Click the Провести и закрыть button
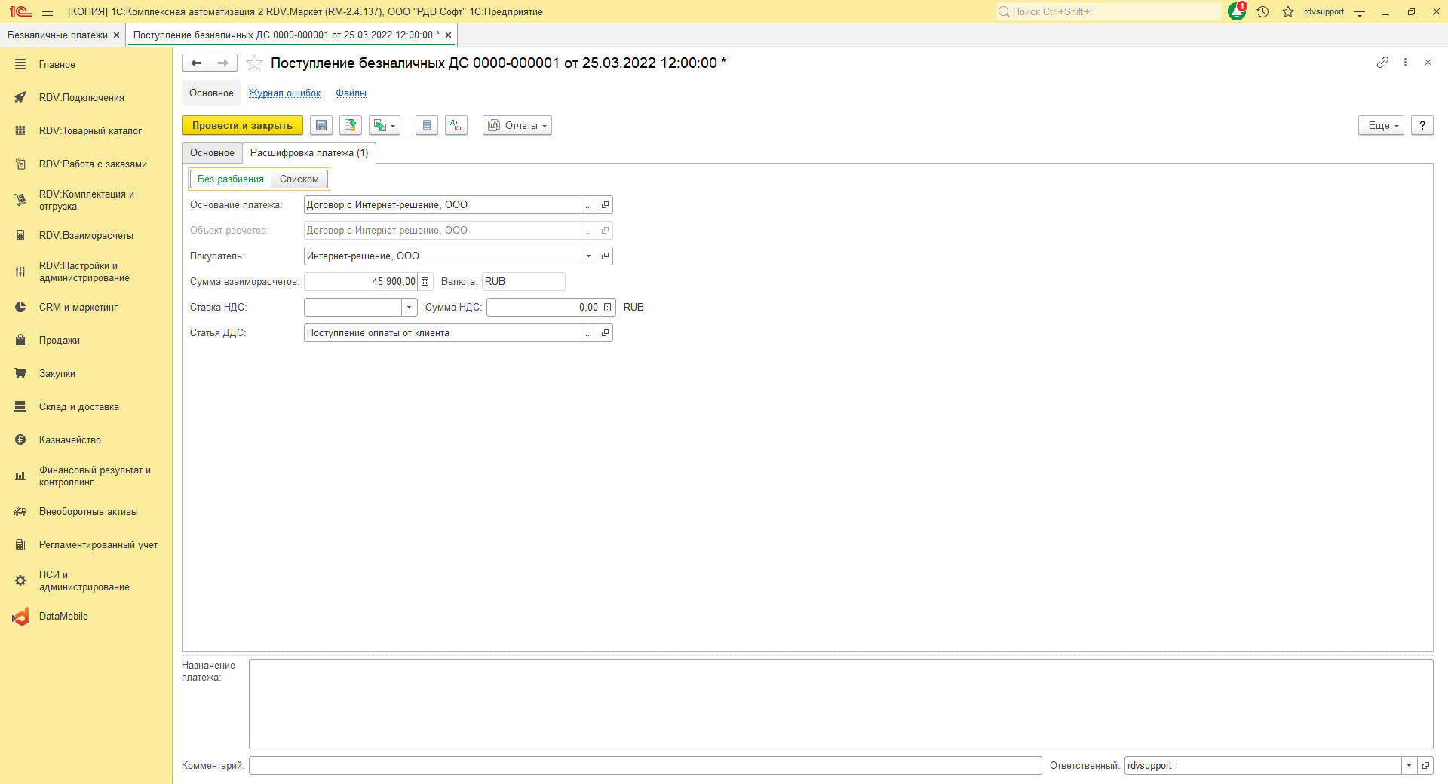This screenshot has width=1448, height=784. (x=242, y=125)
